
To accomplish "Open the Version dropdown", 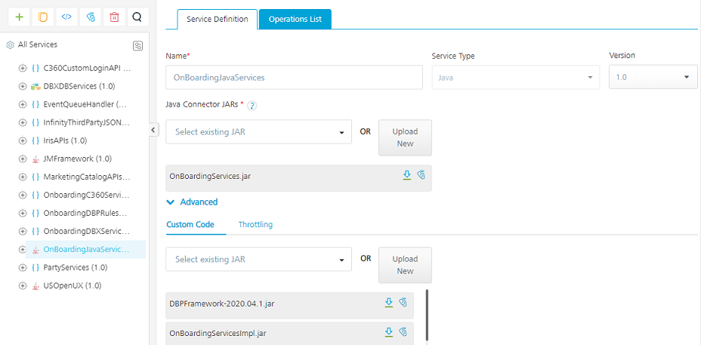I will [x=653, y=77].
